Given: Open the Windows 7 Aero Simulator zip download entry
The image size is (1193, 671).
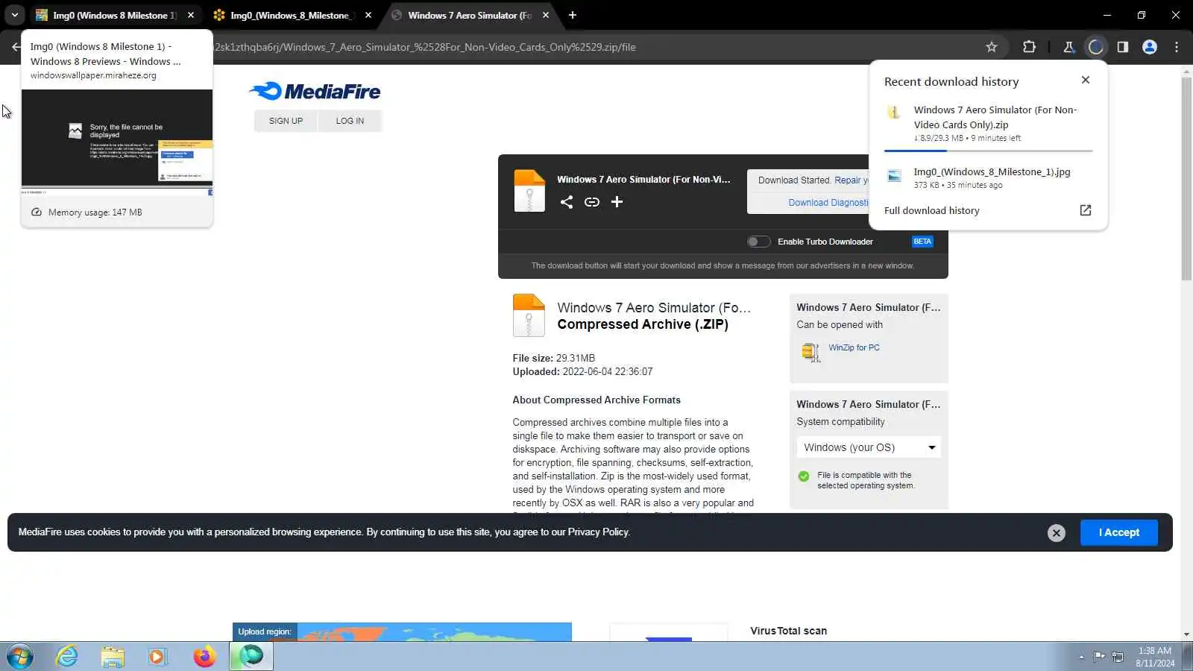Looking at the screenshot, I should (x=989, y=123).
